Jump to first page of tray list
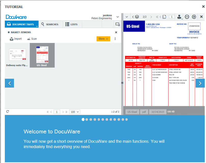206x163 pixels. 48,112
